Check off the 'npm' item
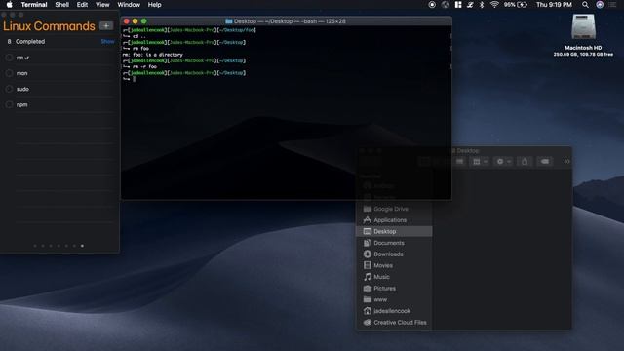 [x=9, y=104]
